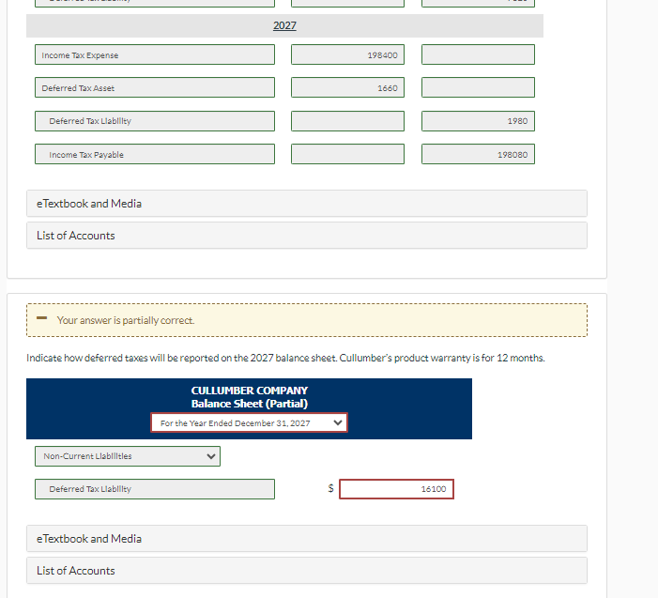The width and height of the screenshot is (658, 598).
Task: Click the Deferred Tax Asset account field
Action: point(155,87)
